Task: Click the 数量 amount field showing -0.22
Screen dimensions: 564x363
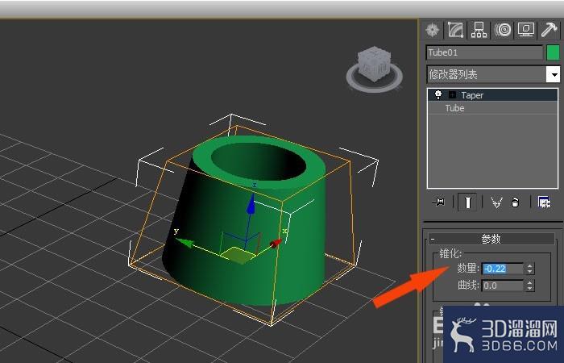Action: tap(503, 269)
